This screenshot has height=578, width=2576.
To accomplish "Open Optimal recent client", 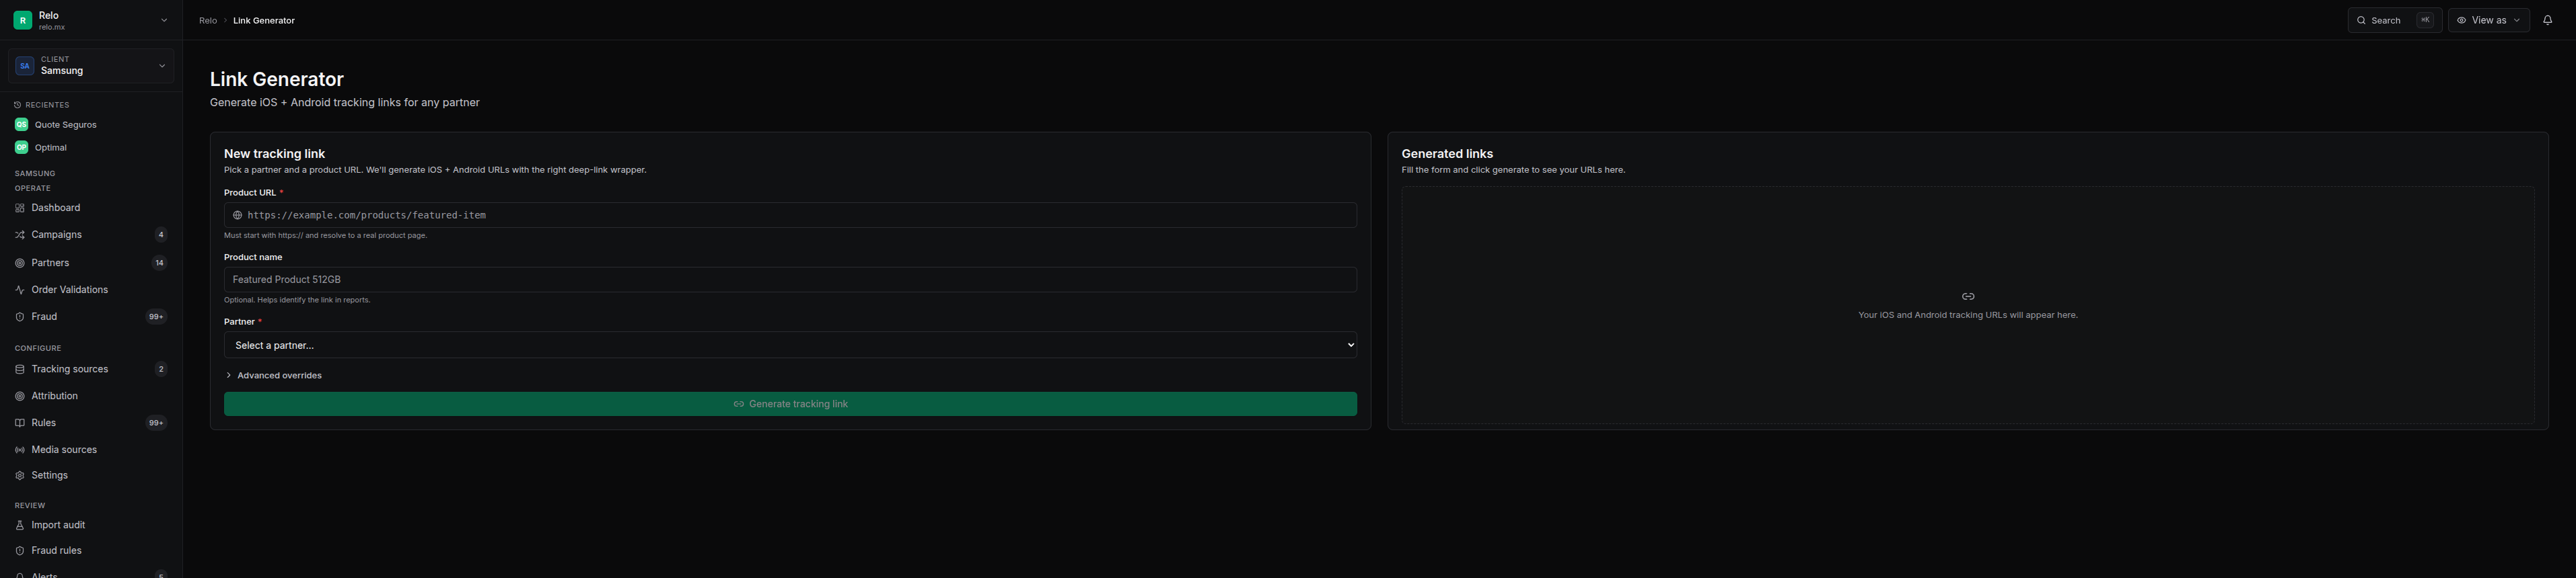I will tap(91, 148).
